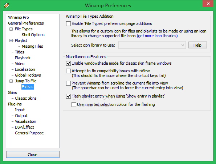Collapse the Playlist tree node

(x=11, y=40)
